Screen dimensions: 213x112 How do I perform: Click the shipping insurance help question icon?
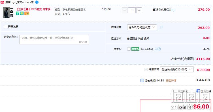coord(159,49)
